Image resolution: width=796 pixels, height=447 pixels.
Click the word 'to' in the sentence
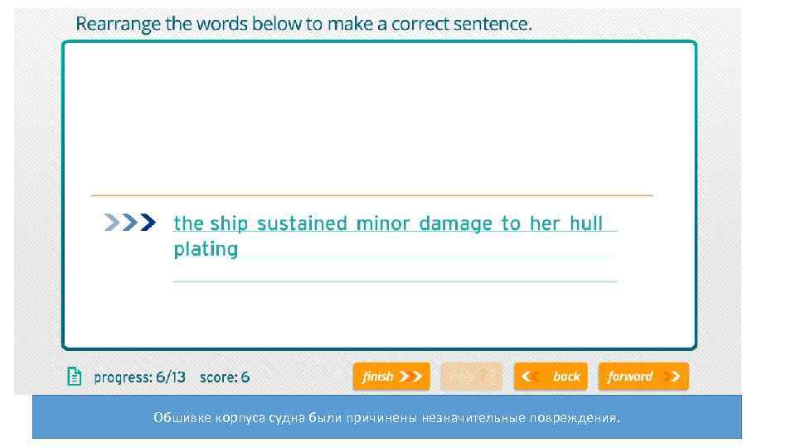coord(511,223)
